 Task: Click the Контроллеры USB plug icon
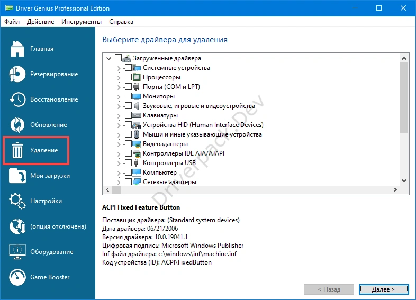pyautogui.click(x=137, y=163)
